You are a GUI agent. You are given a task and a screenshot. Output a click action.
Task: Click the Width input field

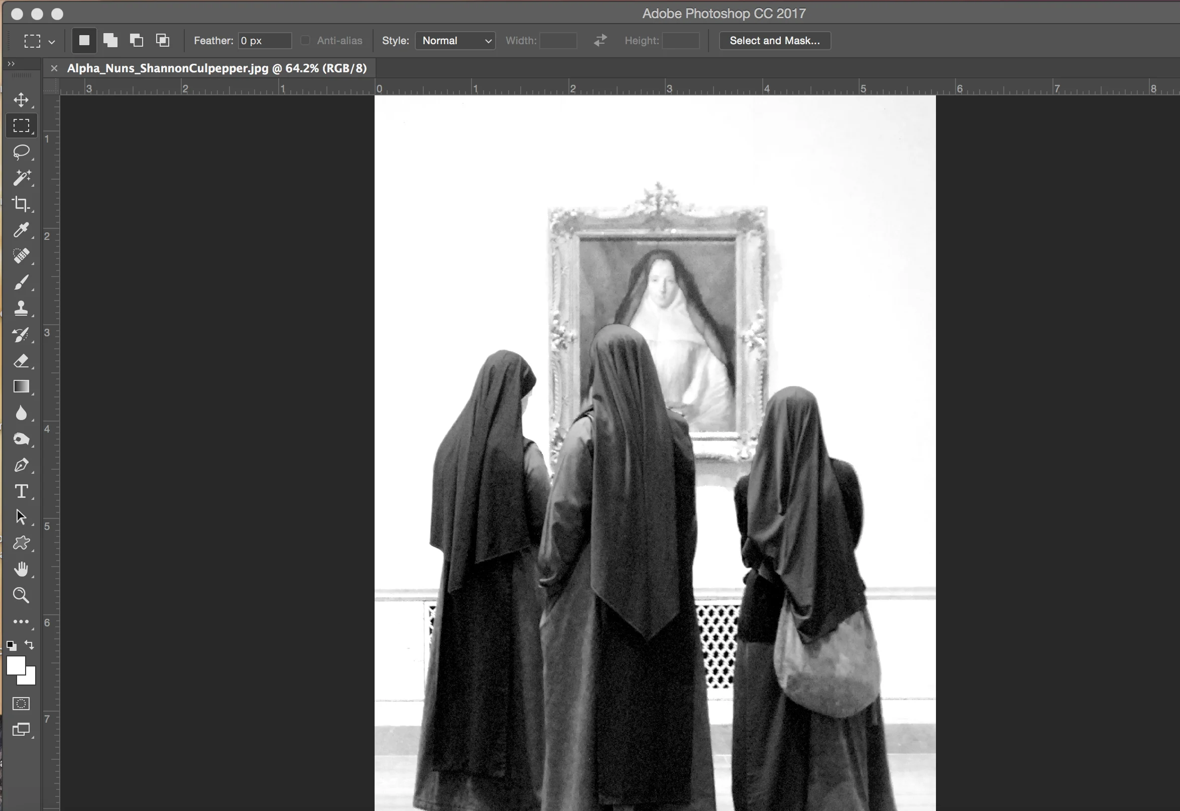558,41
